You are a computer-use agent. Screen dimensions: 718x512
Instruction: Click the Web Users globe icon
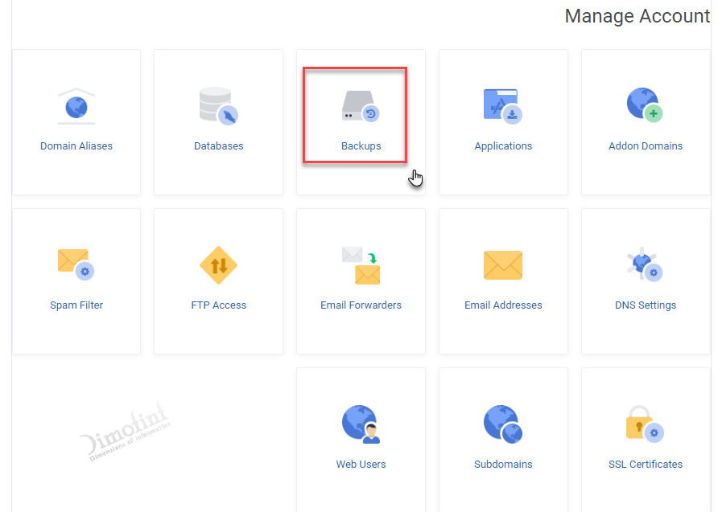(x=361, y=424)
